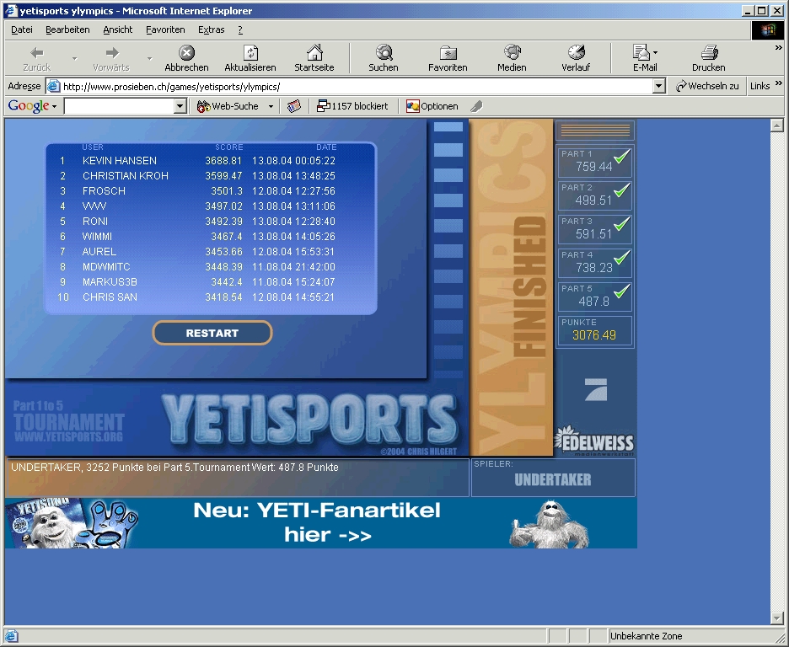Click the vertical scrollbar up arrow
Image resolution: width=789 pixels, height=647 pixels.
(777, 126)
